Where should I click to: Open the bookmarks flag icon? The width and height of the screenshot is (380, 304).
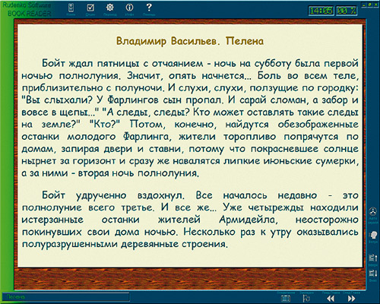(x=306, y=299)
